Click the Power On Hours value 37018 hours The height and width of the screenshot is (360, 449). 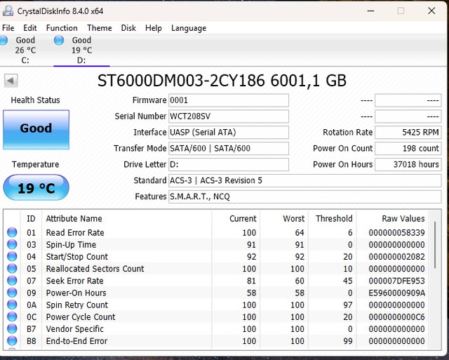click(408, 164)
